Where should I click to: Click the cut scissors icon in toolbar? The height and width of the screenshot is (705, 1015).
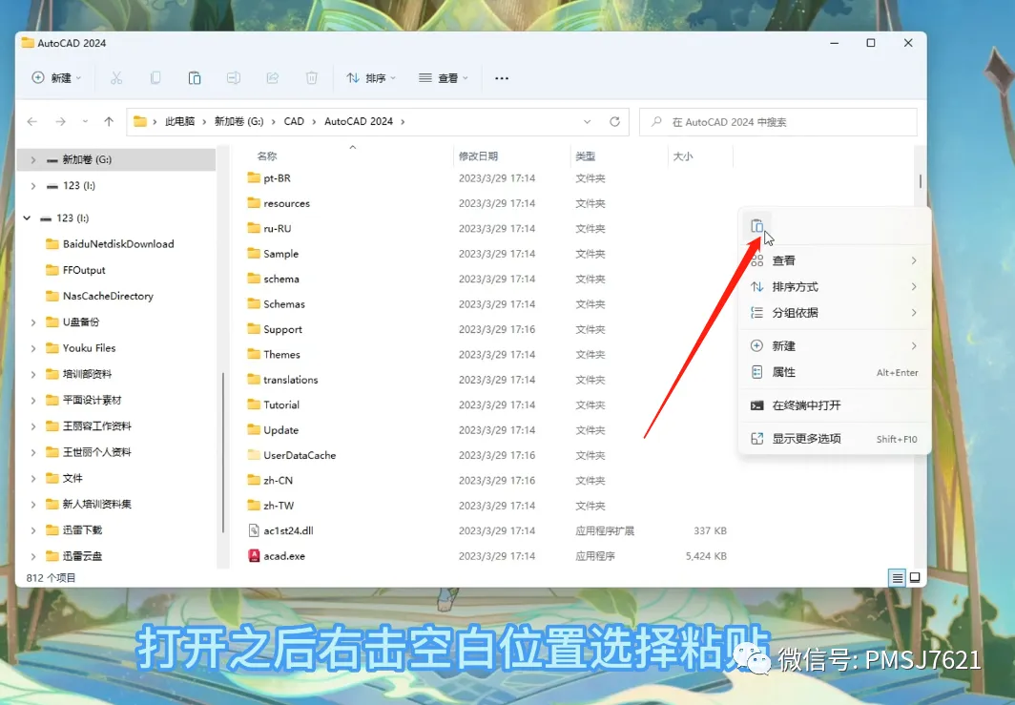click(116, 78)
